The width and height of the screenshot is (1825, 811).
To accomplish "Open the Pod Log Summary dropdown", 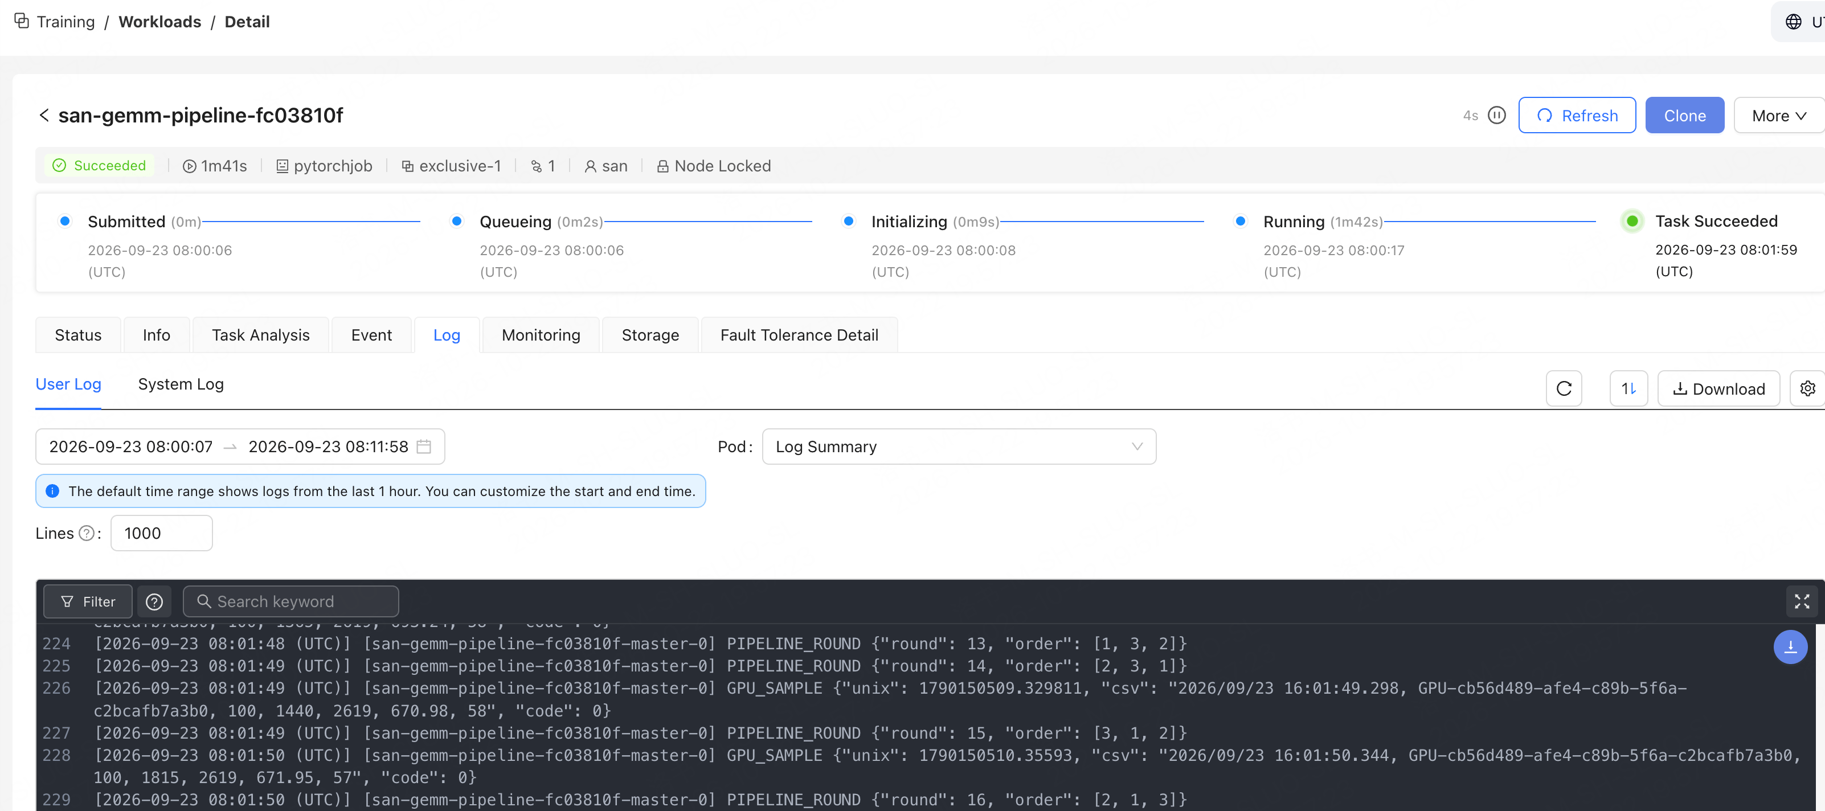I will 959,447.
